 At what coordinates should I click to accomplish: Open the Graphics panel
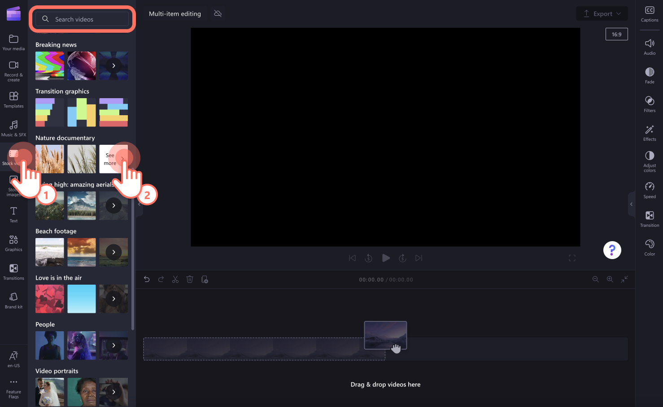13,242
